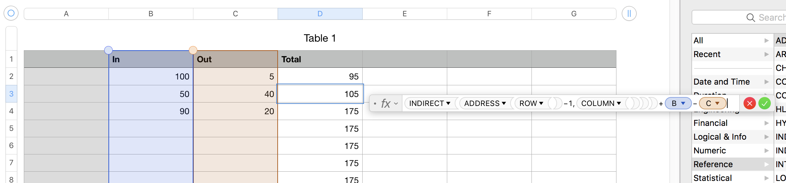Open the B reference token dropdown

click(x=683, y=103)
